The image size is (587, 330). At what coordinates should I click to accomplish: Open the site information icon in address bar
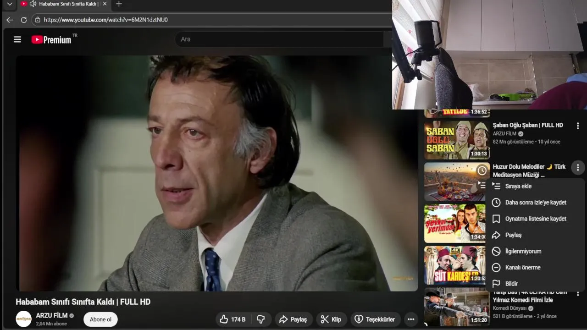click(x=38, y=20)
